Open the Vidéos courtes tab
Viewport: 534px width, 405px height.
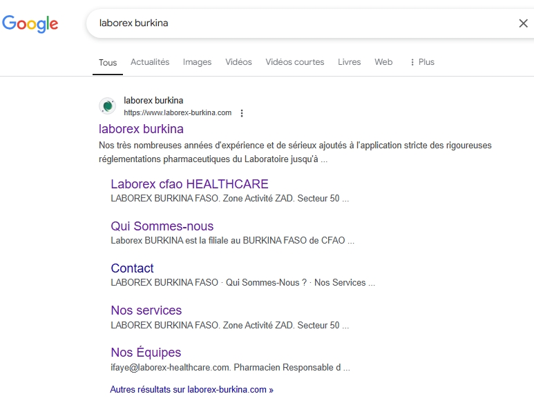(295, 62)
